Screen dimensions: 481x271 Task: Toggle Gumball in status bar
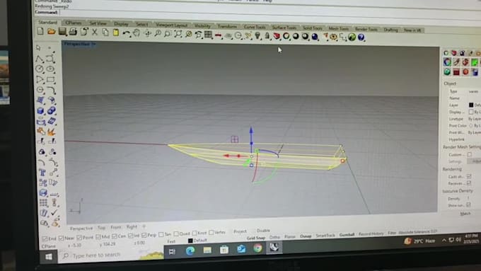(x=347, y=235)
